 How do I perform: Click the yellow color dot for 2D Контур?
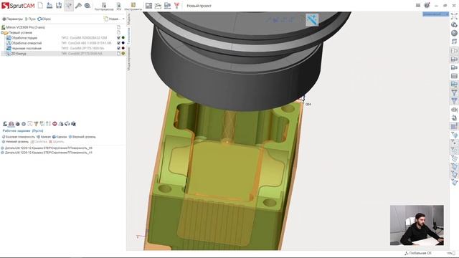123,54
